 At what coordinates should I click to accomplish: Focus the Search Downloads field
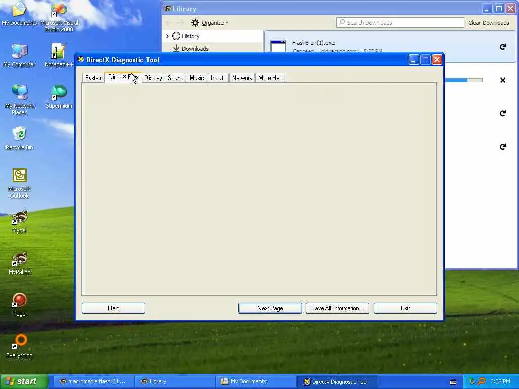pos(400,23)
